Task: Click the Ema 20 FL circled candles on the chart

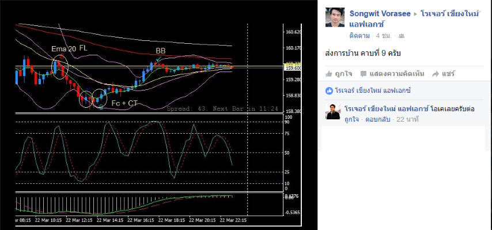Action: click(60, 67)
